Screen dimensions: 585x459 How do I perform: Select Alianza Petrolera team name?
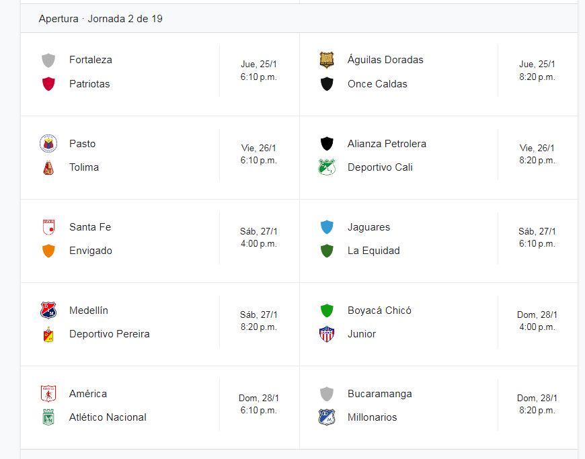tap(387, 144)
